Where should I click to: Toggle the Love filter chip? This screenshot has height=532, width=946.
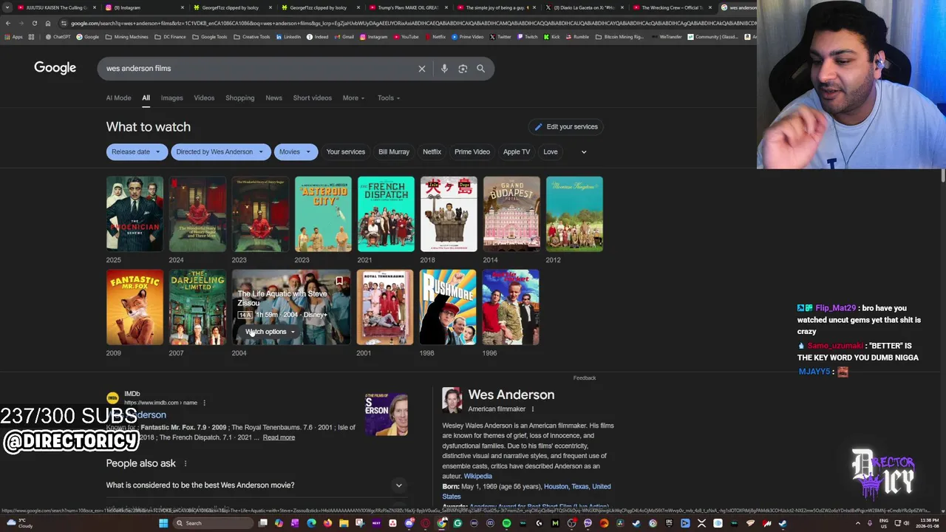point(551,152)
